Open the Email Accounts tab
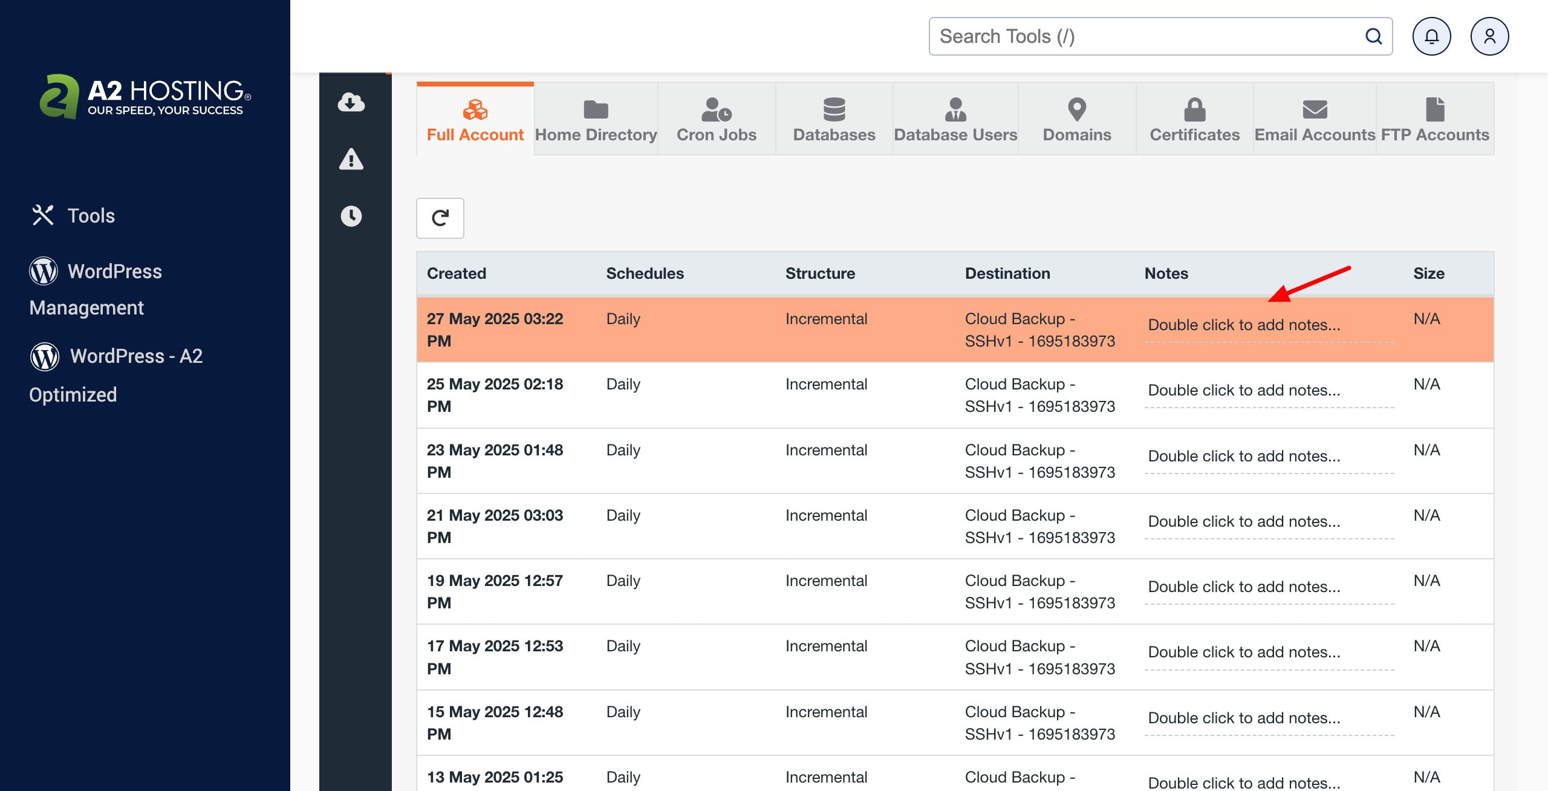 (x=1315, y=120)
